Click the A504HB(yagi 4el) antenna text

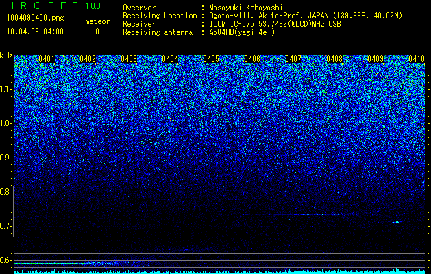pos(242,32)
